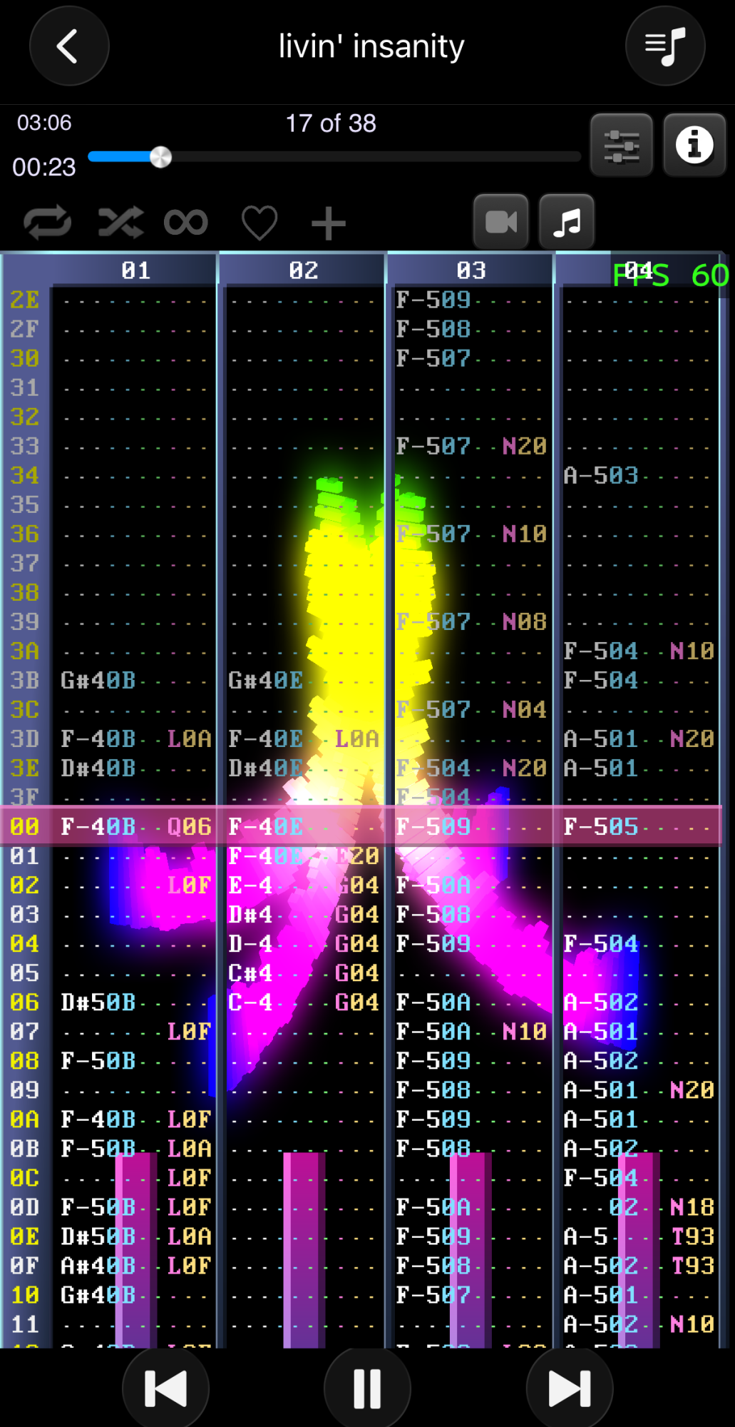Switch to music note pattern view
Screen dimensions: 735x1427
click(x=567, y=222)
